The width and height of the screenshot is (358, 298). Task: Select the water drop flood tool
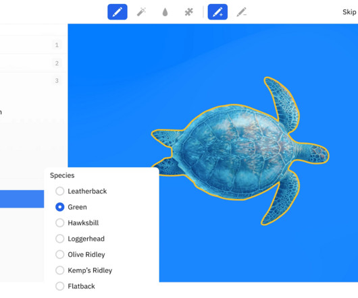pyautogui.click(x=165, y=12)
